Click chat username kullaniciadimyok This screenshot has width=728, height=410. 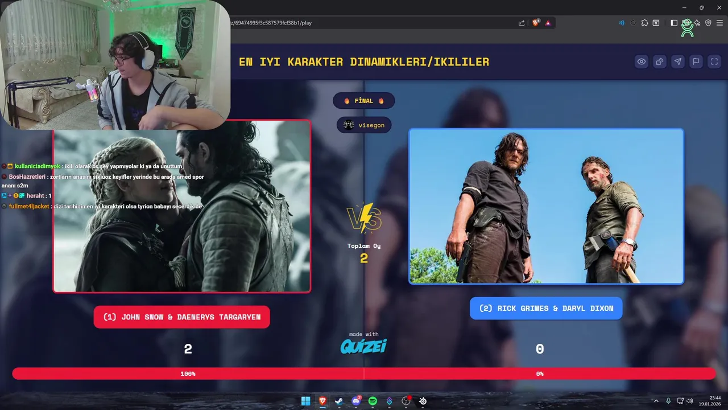coord(38,166)
